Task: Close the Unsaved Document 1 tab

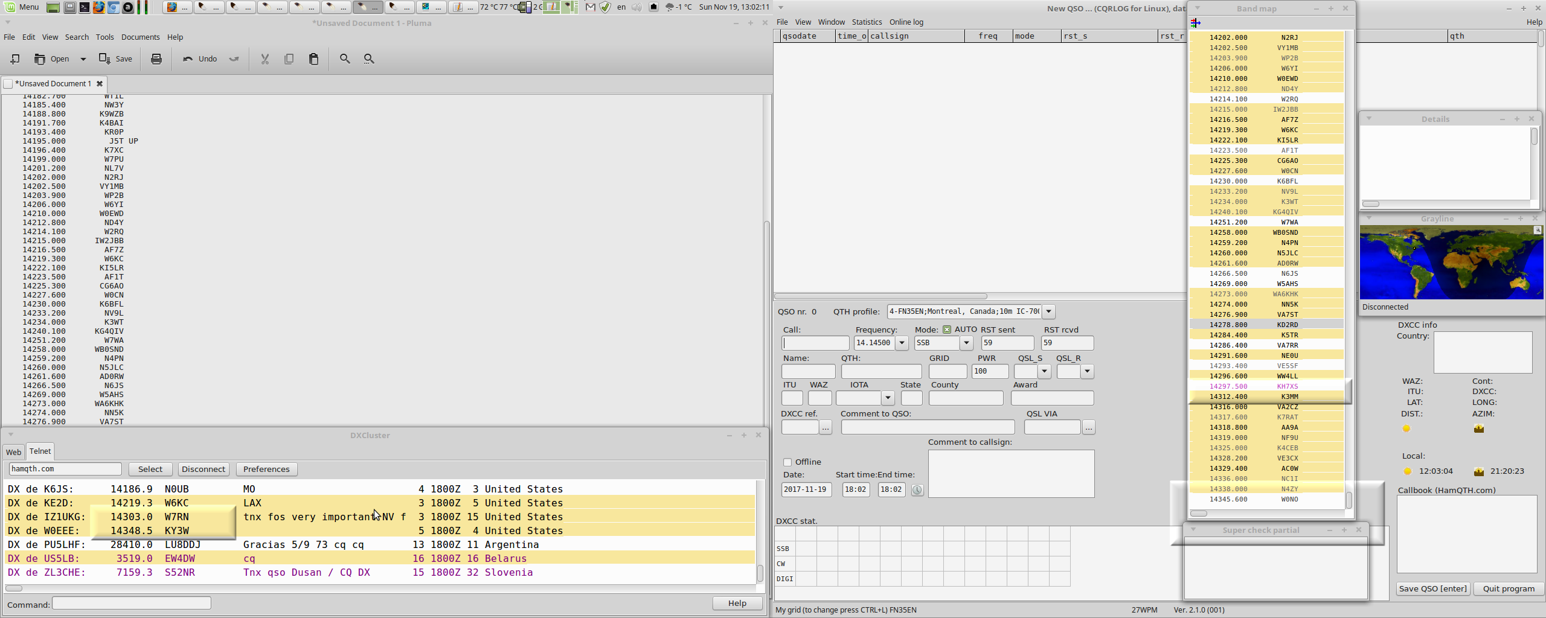Action: tap(100, 84)
